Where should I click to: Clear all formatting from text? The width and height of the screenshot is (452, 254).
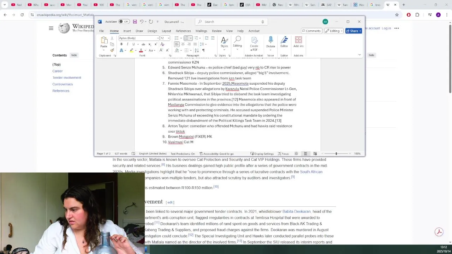[x=162, y=44]
